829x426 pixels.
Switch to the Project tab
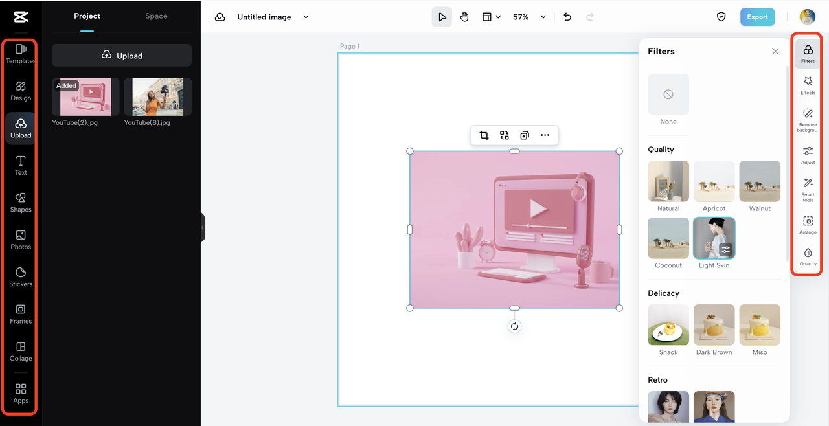pyautogui.click(x=87, y=16)
